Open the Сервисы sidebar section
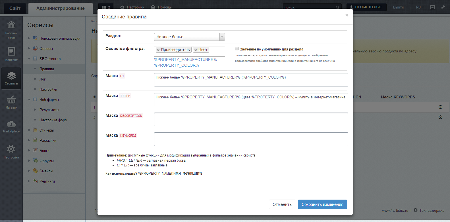The height and width of the screenshot is (222, 450). (x=11, y=78)
